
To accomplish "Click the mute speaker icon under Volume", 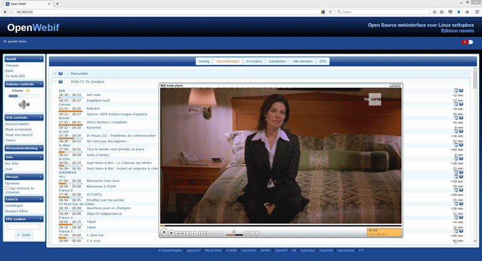I will click(x=23, y=104).
